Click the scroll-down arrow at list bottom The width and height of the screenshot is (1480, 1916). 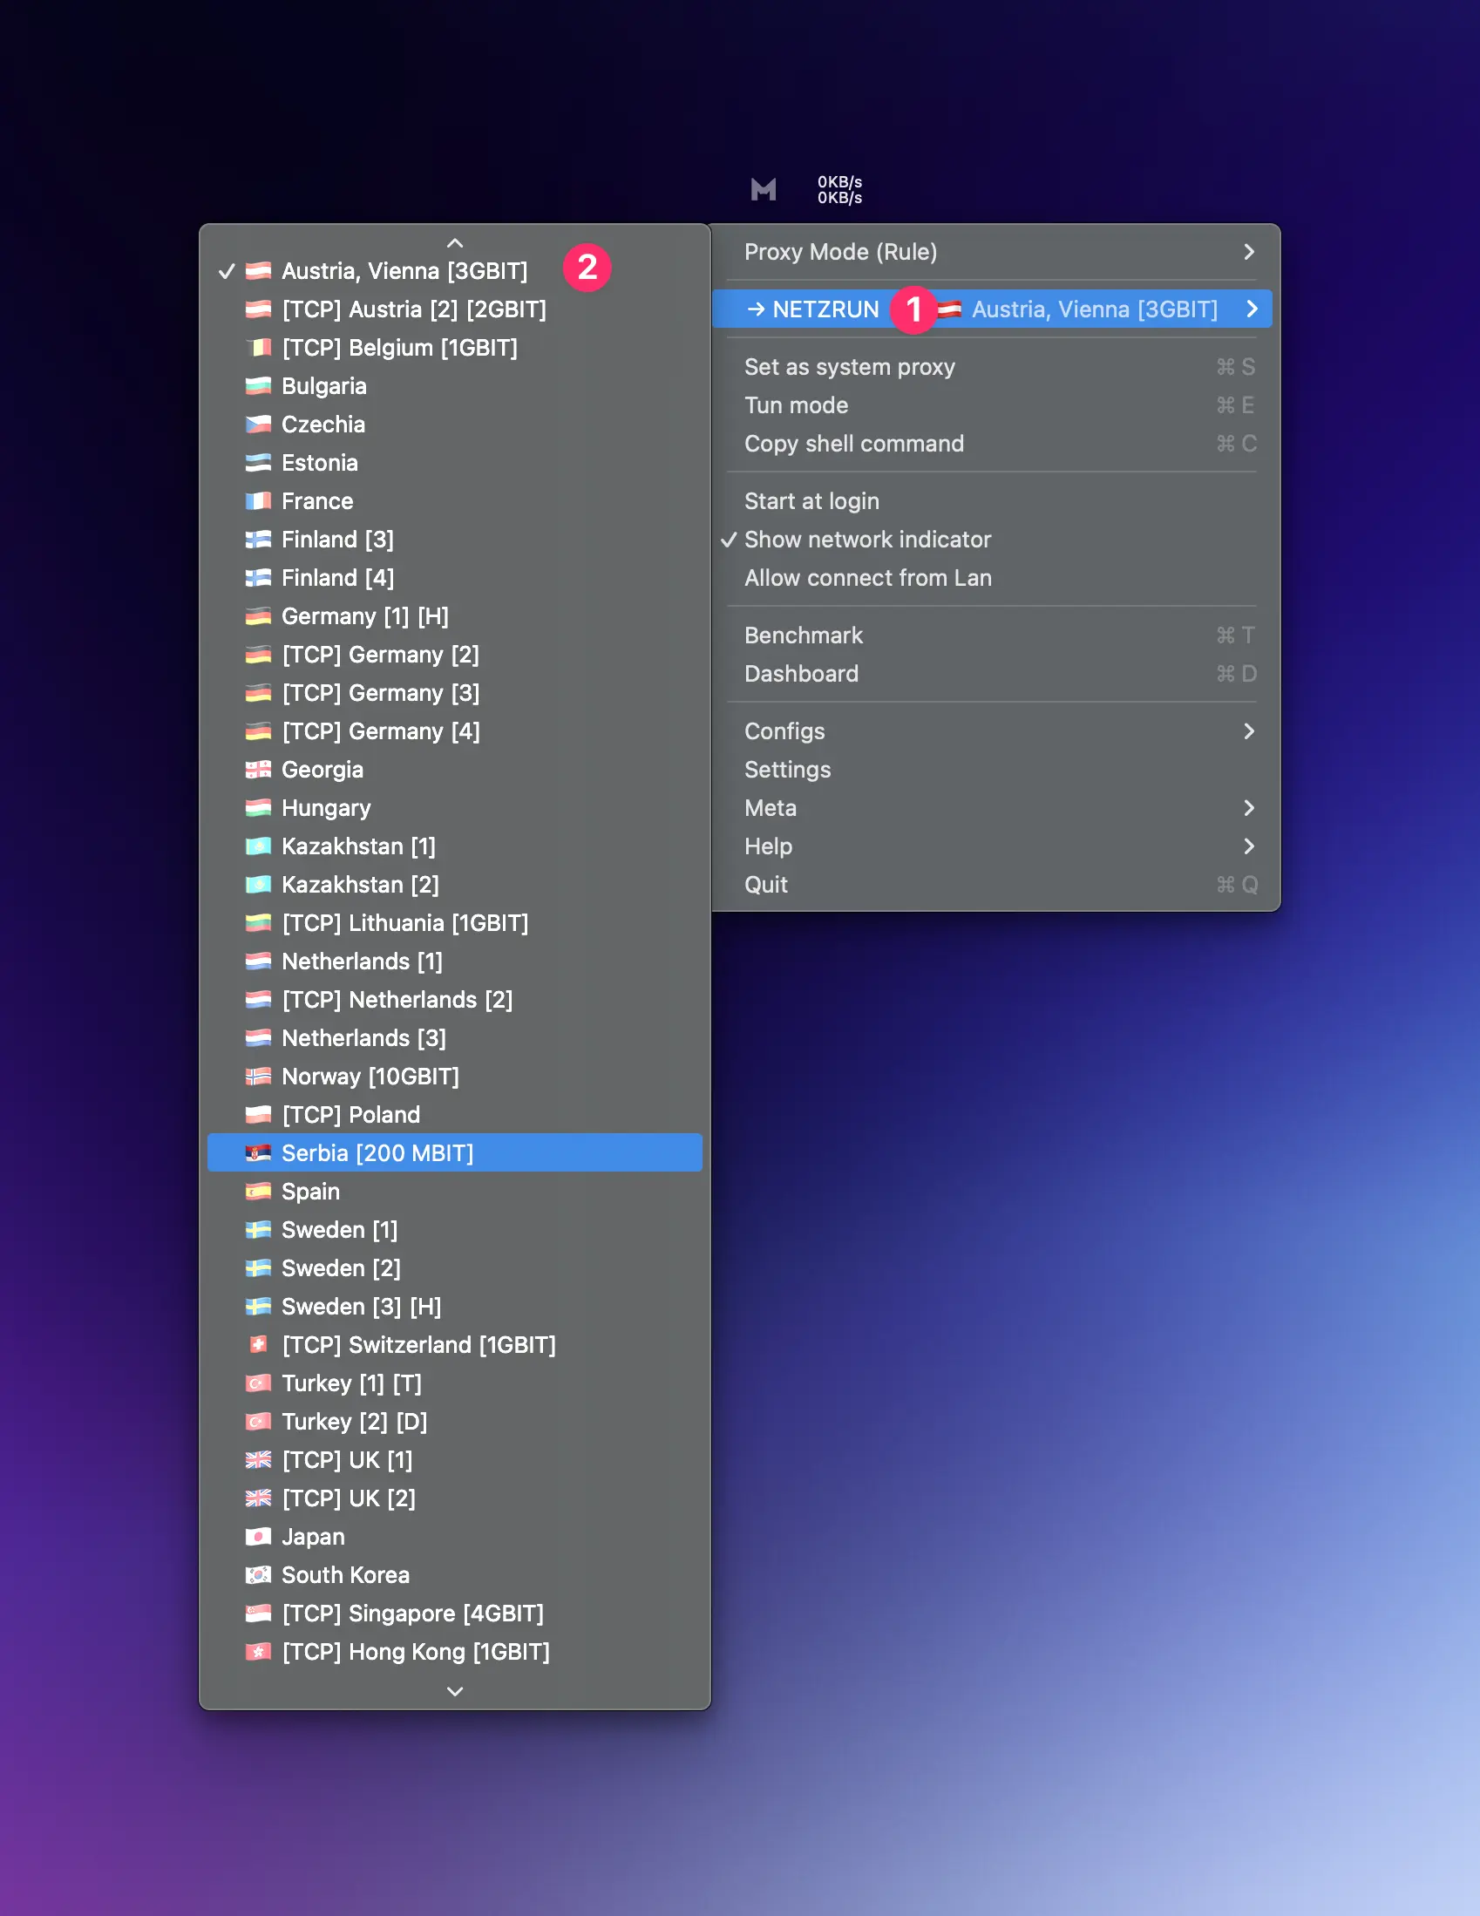point(454,1690)
